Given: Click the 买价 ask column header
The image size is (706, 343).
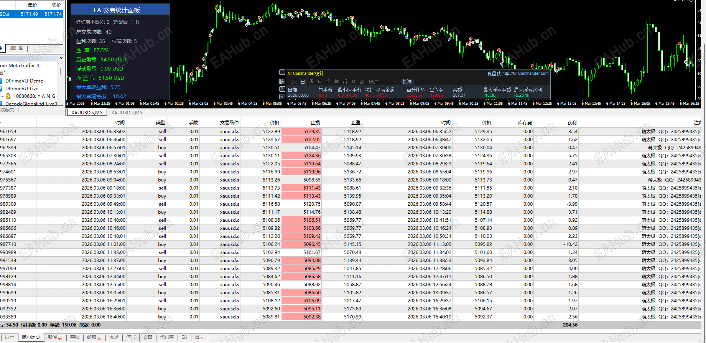Looking at the screenshot, I should [x=52, y=5].
